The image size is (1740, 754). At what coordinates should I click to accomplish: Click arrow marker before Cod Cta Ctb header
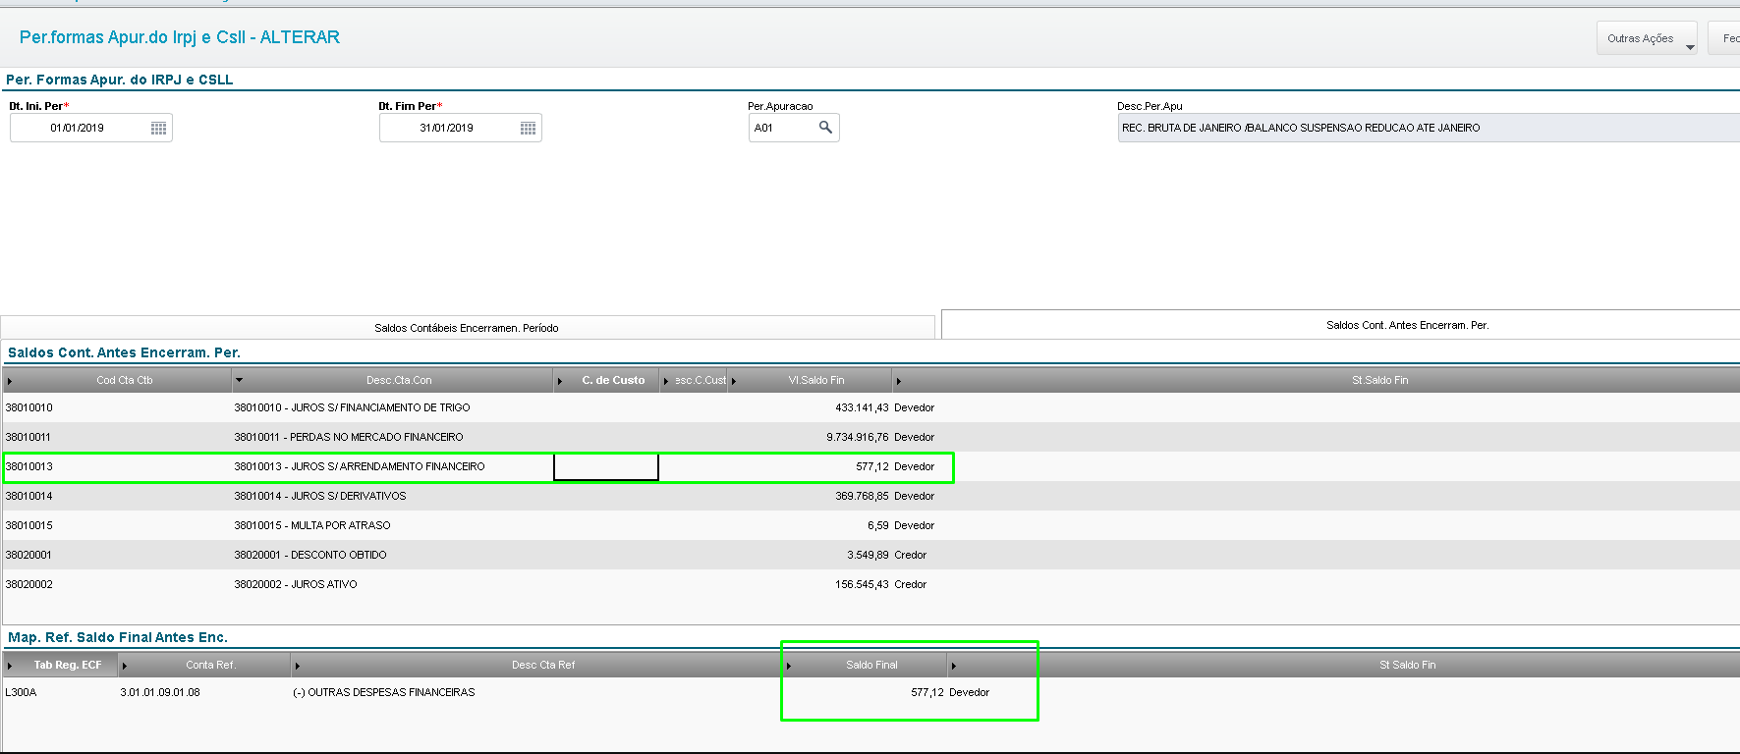pos(10,381)
